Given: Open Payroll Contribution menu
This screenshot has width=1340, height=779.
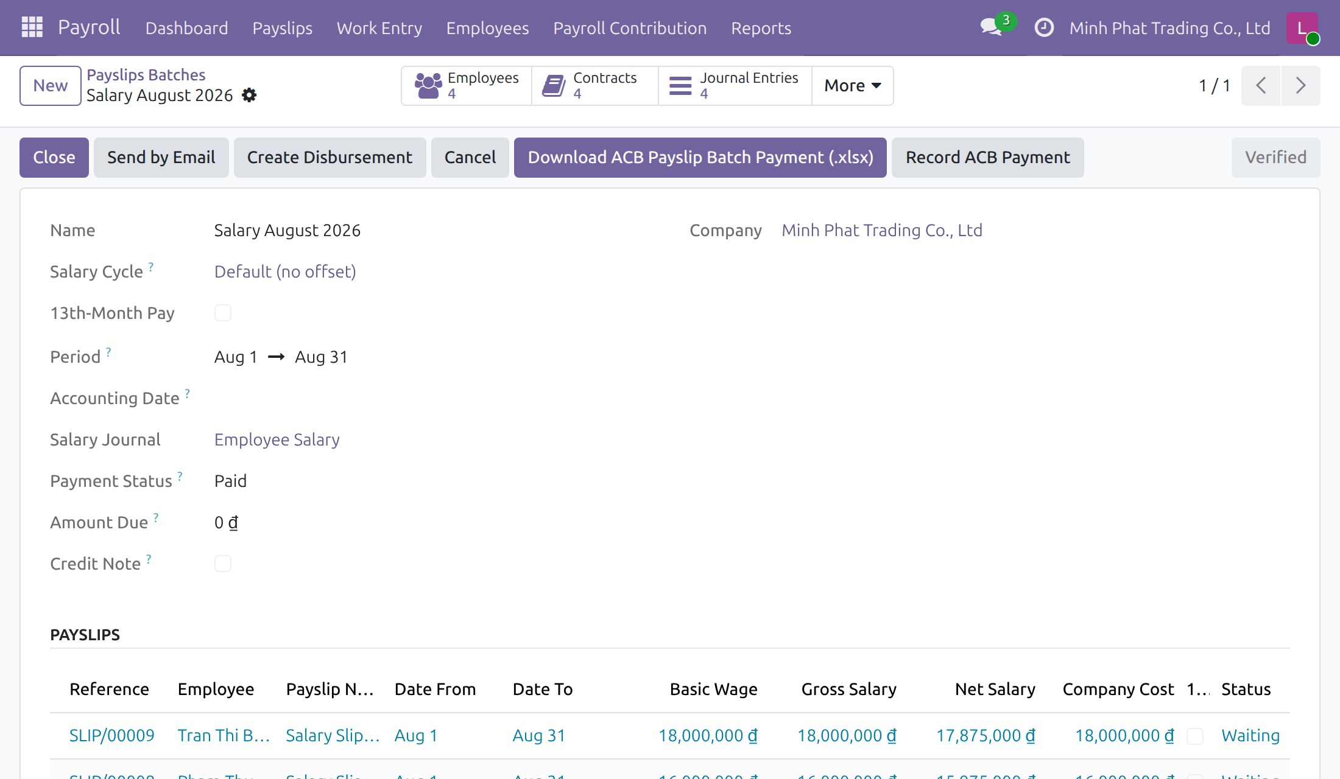Looking at the screenshot, I should (x=630, y=28).
